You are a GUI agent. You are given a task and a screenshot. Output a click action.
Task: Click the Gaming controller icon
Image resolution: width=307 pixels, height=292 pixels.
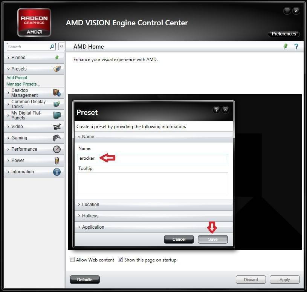(x=57, y=138)
